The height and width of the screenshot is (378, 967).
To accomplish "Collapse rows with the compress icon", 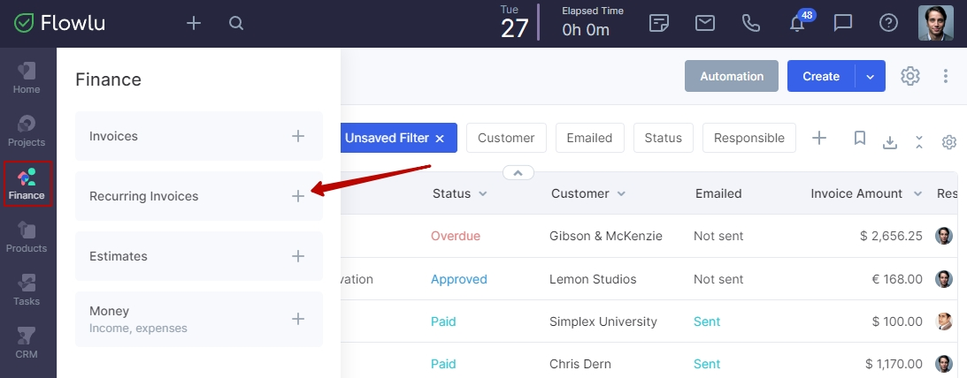I will coord(919,142).
